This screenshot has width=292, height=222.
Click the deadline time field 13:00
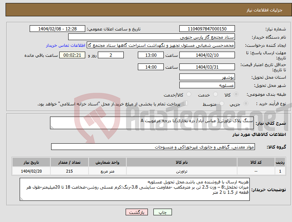[x=151, y=55]
